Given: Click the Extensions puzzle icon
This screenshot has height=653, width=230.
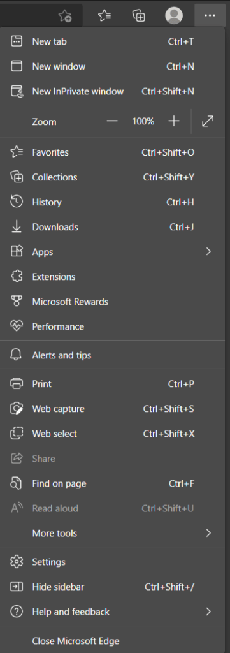Looking at the screenshot, I should tap(16, 277).
